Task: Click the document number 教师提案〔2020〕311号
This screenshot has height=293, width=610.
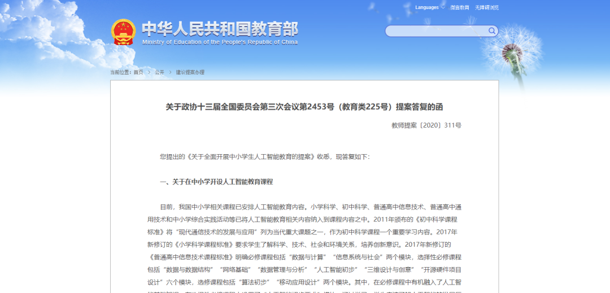Action: (x=426, y=125)
